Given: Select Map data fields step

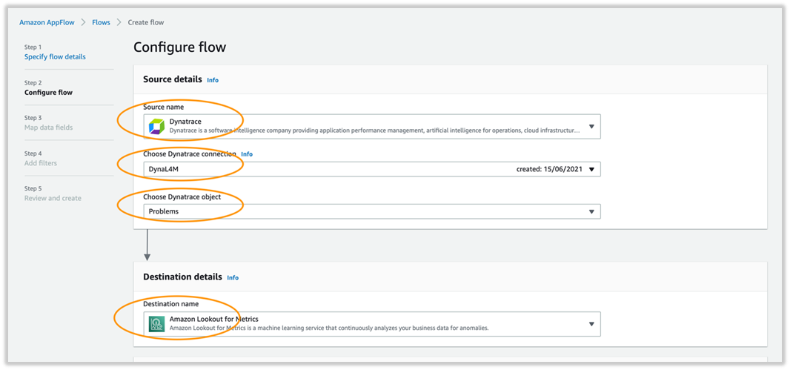Looking at the screenshot, I should click(x=48, y=128).
